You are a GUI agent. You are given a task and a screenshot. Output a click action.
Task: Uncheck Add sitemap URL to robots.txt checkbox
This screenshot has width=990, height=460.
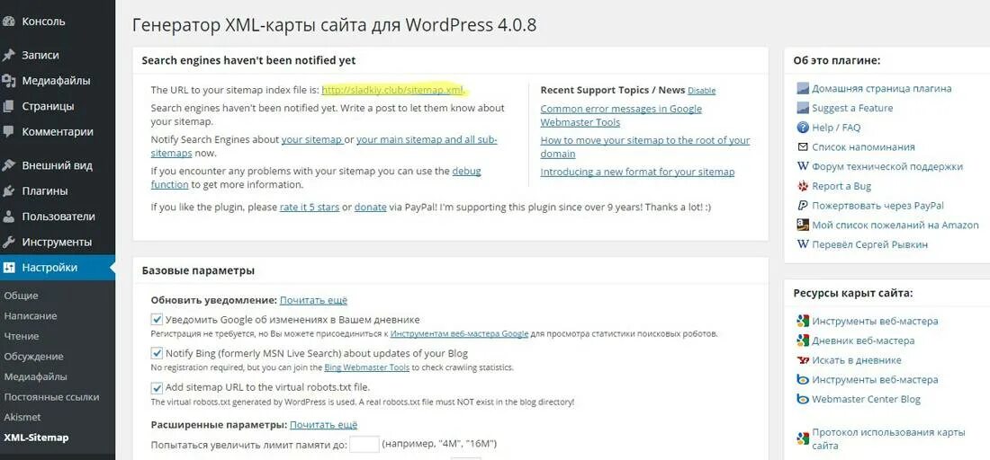coord(157,387)
